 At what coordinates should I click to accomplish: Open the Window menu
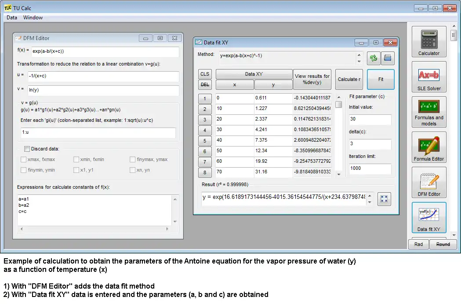pos(33,17)
